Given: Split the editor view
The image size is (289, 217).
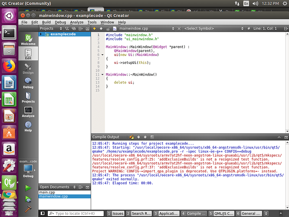Looking at the screenshot, I should [286, 29].
